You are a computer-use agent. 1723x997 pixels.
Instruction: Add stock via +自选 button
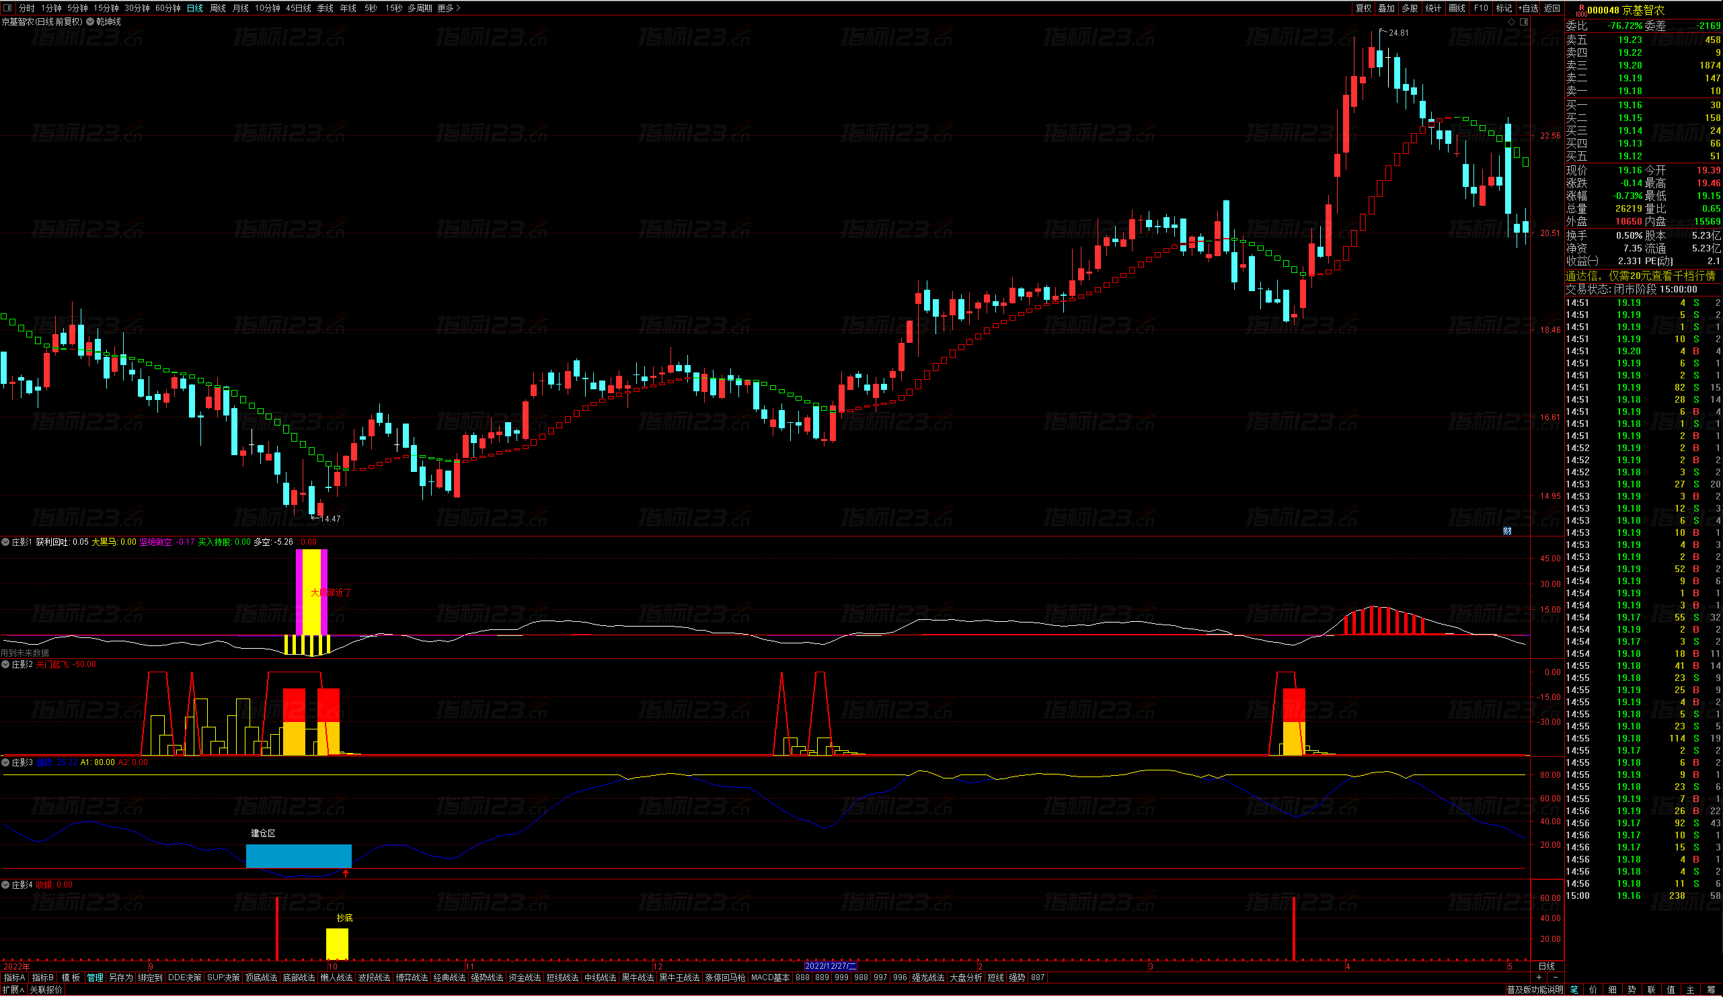point(1528,8)
